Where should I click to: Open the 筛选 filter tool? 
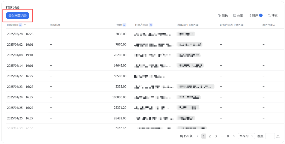click(x=223, y=16)
